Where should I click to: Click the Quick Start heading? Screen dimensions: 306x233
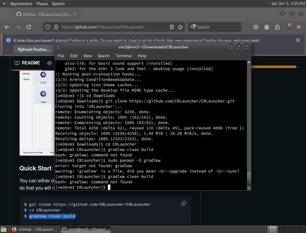point(35,168)
